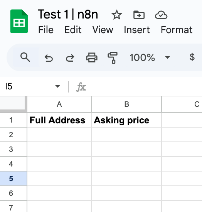
Task: Expand the 100% zoom dropdown
Action: point(167,57)
